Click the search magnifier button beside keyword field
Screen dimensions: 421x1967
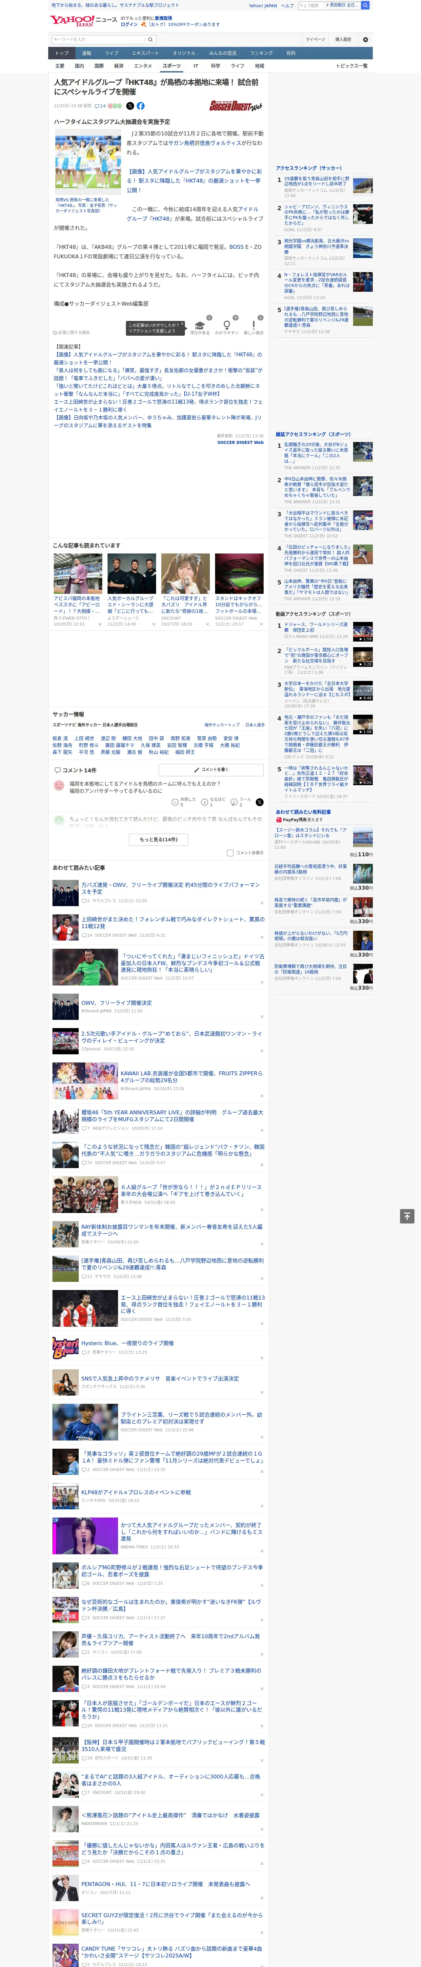[x=150, y=40]
